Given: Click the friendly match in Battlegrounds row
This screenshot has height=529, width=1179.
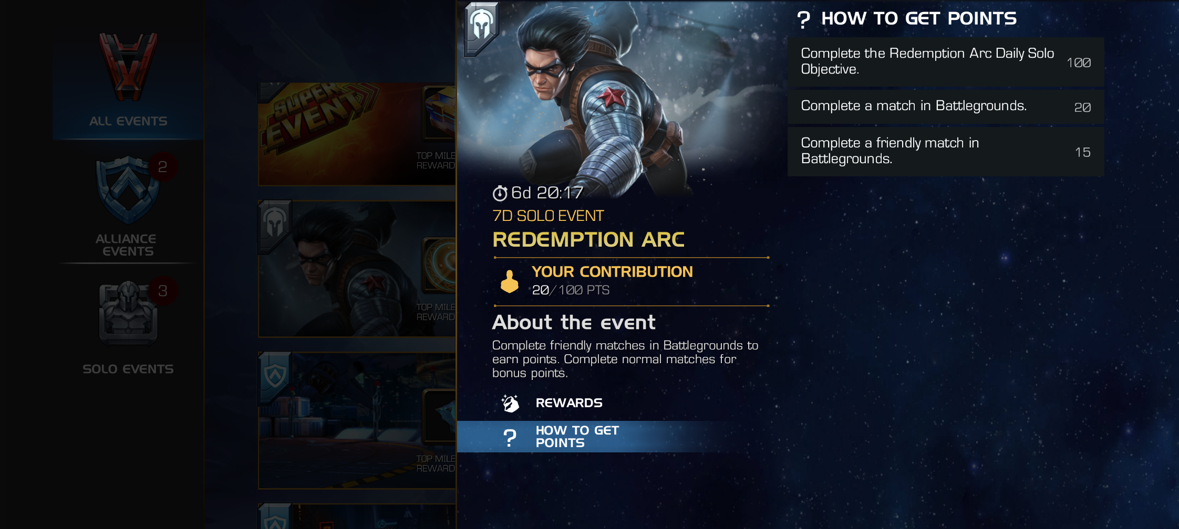Looking at the screenshot, I should pos(946,151).
